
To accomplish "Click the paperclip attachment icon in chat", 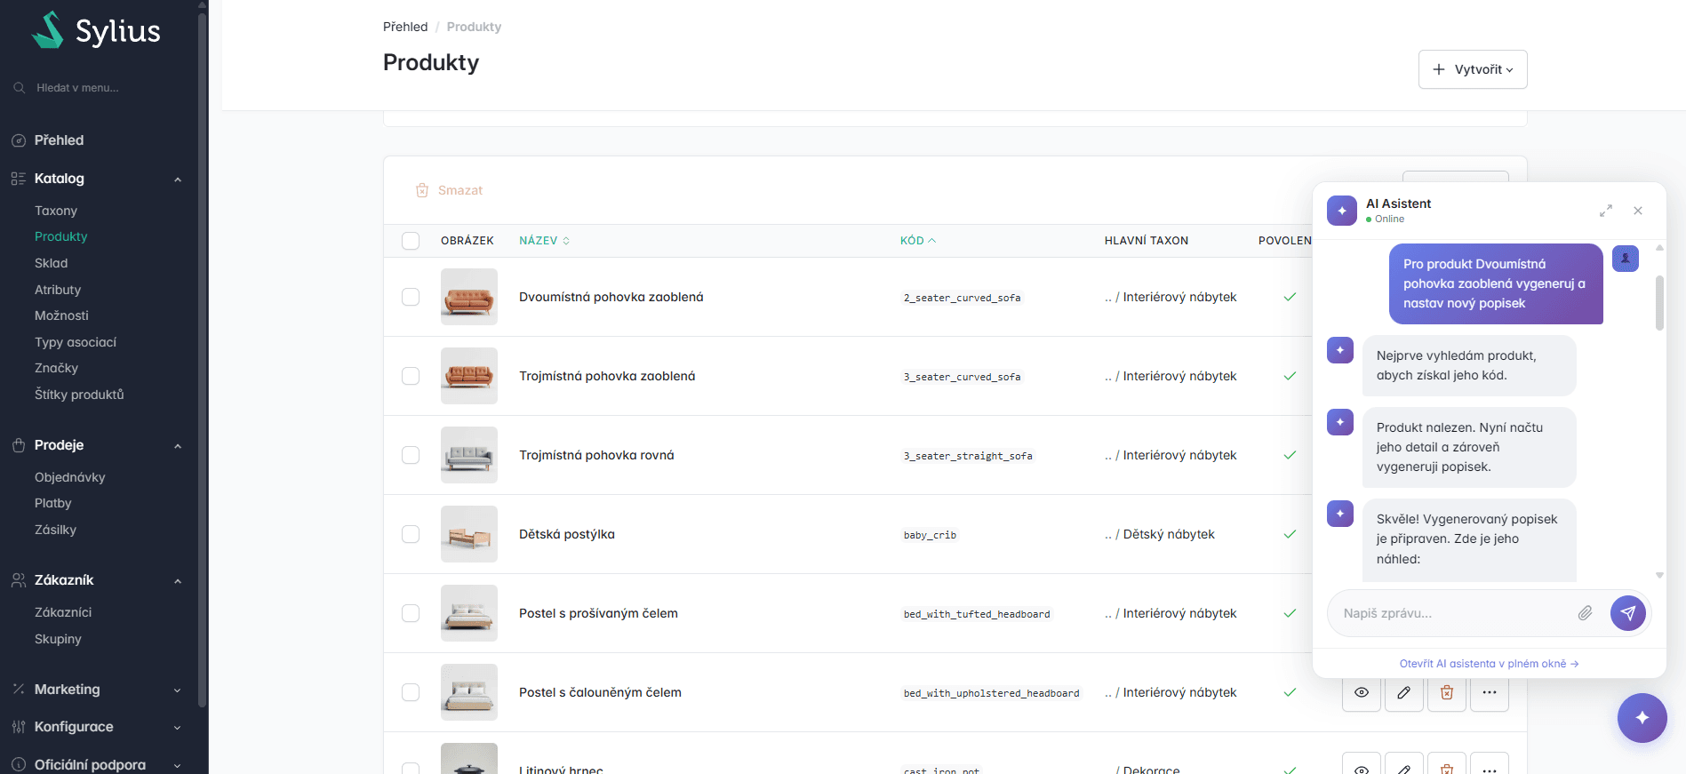I will tap(1585, 613).
